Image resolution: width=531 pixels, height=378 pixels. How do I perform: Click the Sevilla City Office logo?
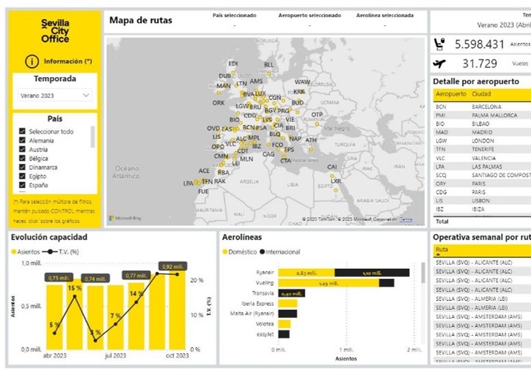coord(55,31)
